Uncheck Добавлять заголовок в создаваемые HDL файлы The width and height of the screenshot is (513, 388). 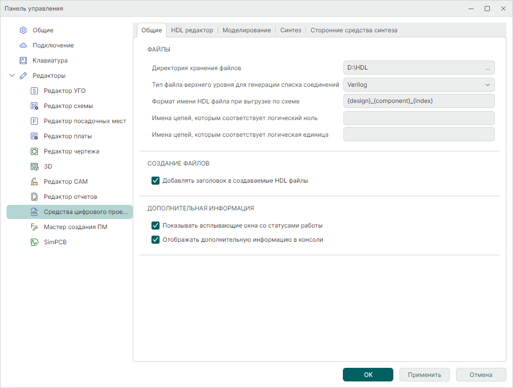pyautogui.click(x=156, y=181)
